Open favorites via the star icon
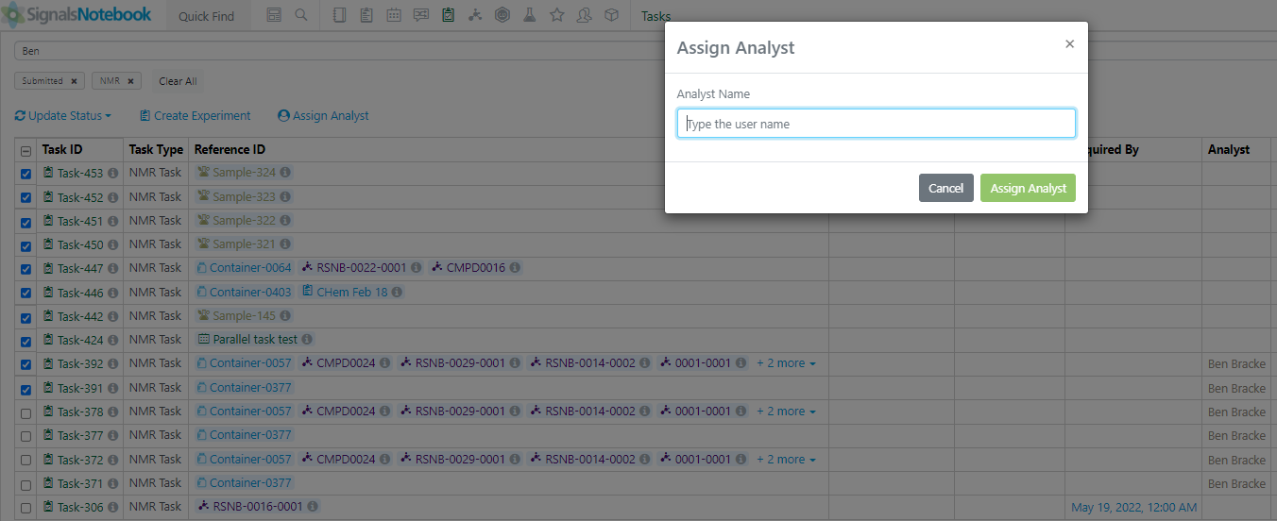 coord(557,16)
